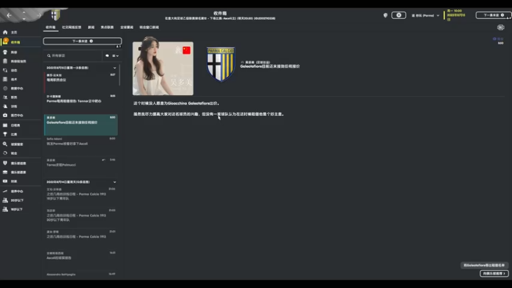Open the inbox list view options dropdown
The width and height of the screenshot is (512, 288).
coord(115,56)
